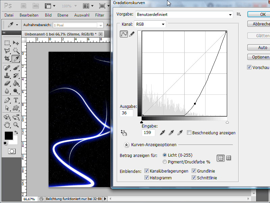
Task: Collapse the toolbox double-arrow
Action: 4,32
